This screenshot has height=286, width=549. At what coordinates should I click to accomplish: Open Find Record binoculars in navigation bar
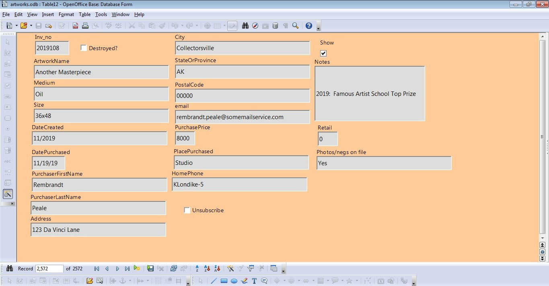point(10,268)
